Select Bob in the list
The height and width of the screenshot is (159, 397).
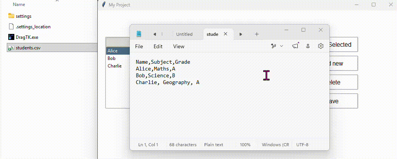click(x=111, y=58)
